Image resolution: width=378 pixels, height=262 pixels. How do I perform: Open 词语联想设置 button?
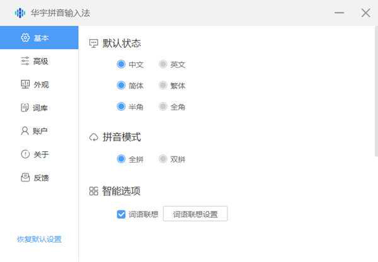click(195, 214)
